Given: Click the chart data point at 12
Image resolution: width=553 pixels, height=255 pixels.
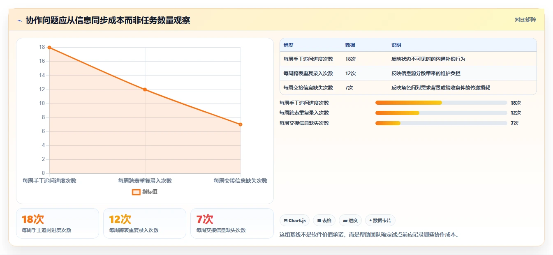Looking at the screenshot, I should pos(145,90).
